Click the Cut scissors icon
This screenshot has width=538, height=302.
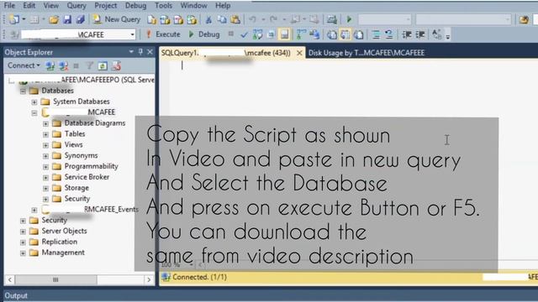click(x=208, y=19)
